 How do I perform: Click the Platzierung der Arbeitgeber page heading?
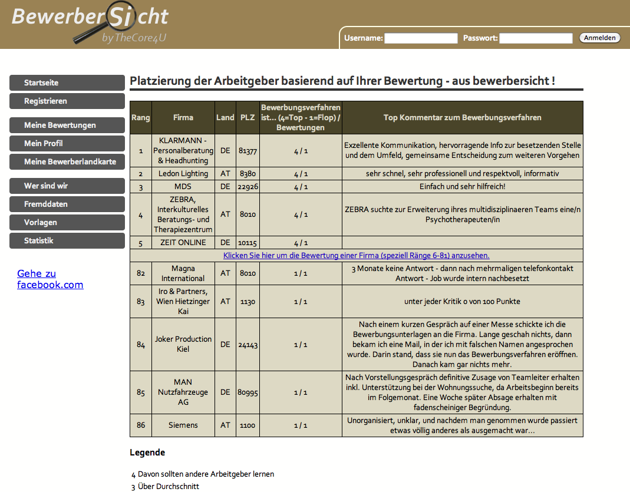[342, 81]
